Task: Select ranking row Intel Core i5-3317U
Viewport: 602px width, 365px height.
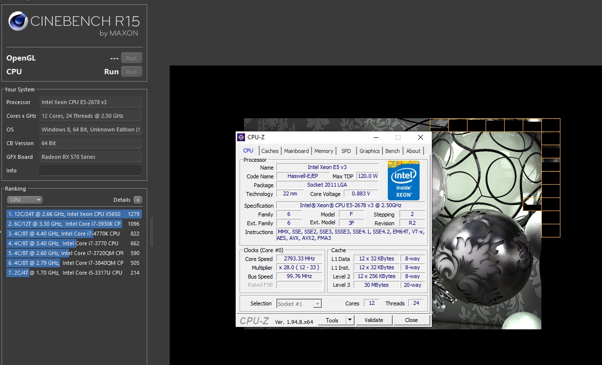Action: [74, 273]
